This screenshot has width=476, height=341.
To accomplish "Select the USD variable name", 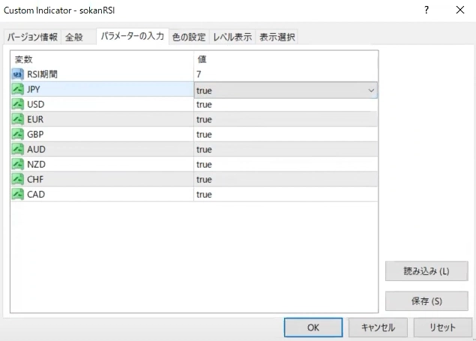I will tap(36, 104).
